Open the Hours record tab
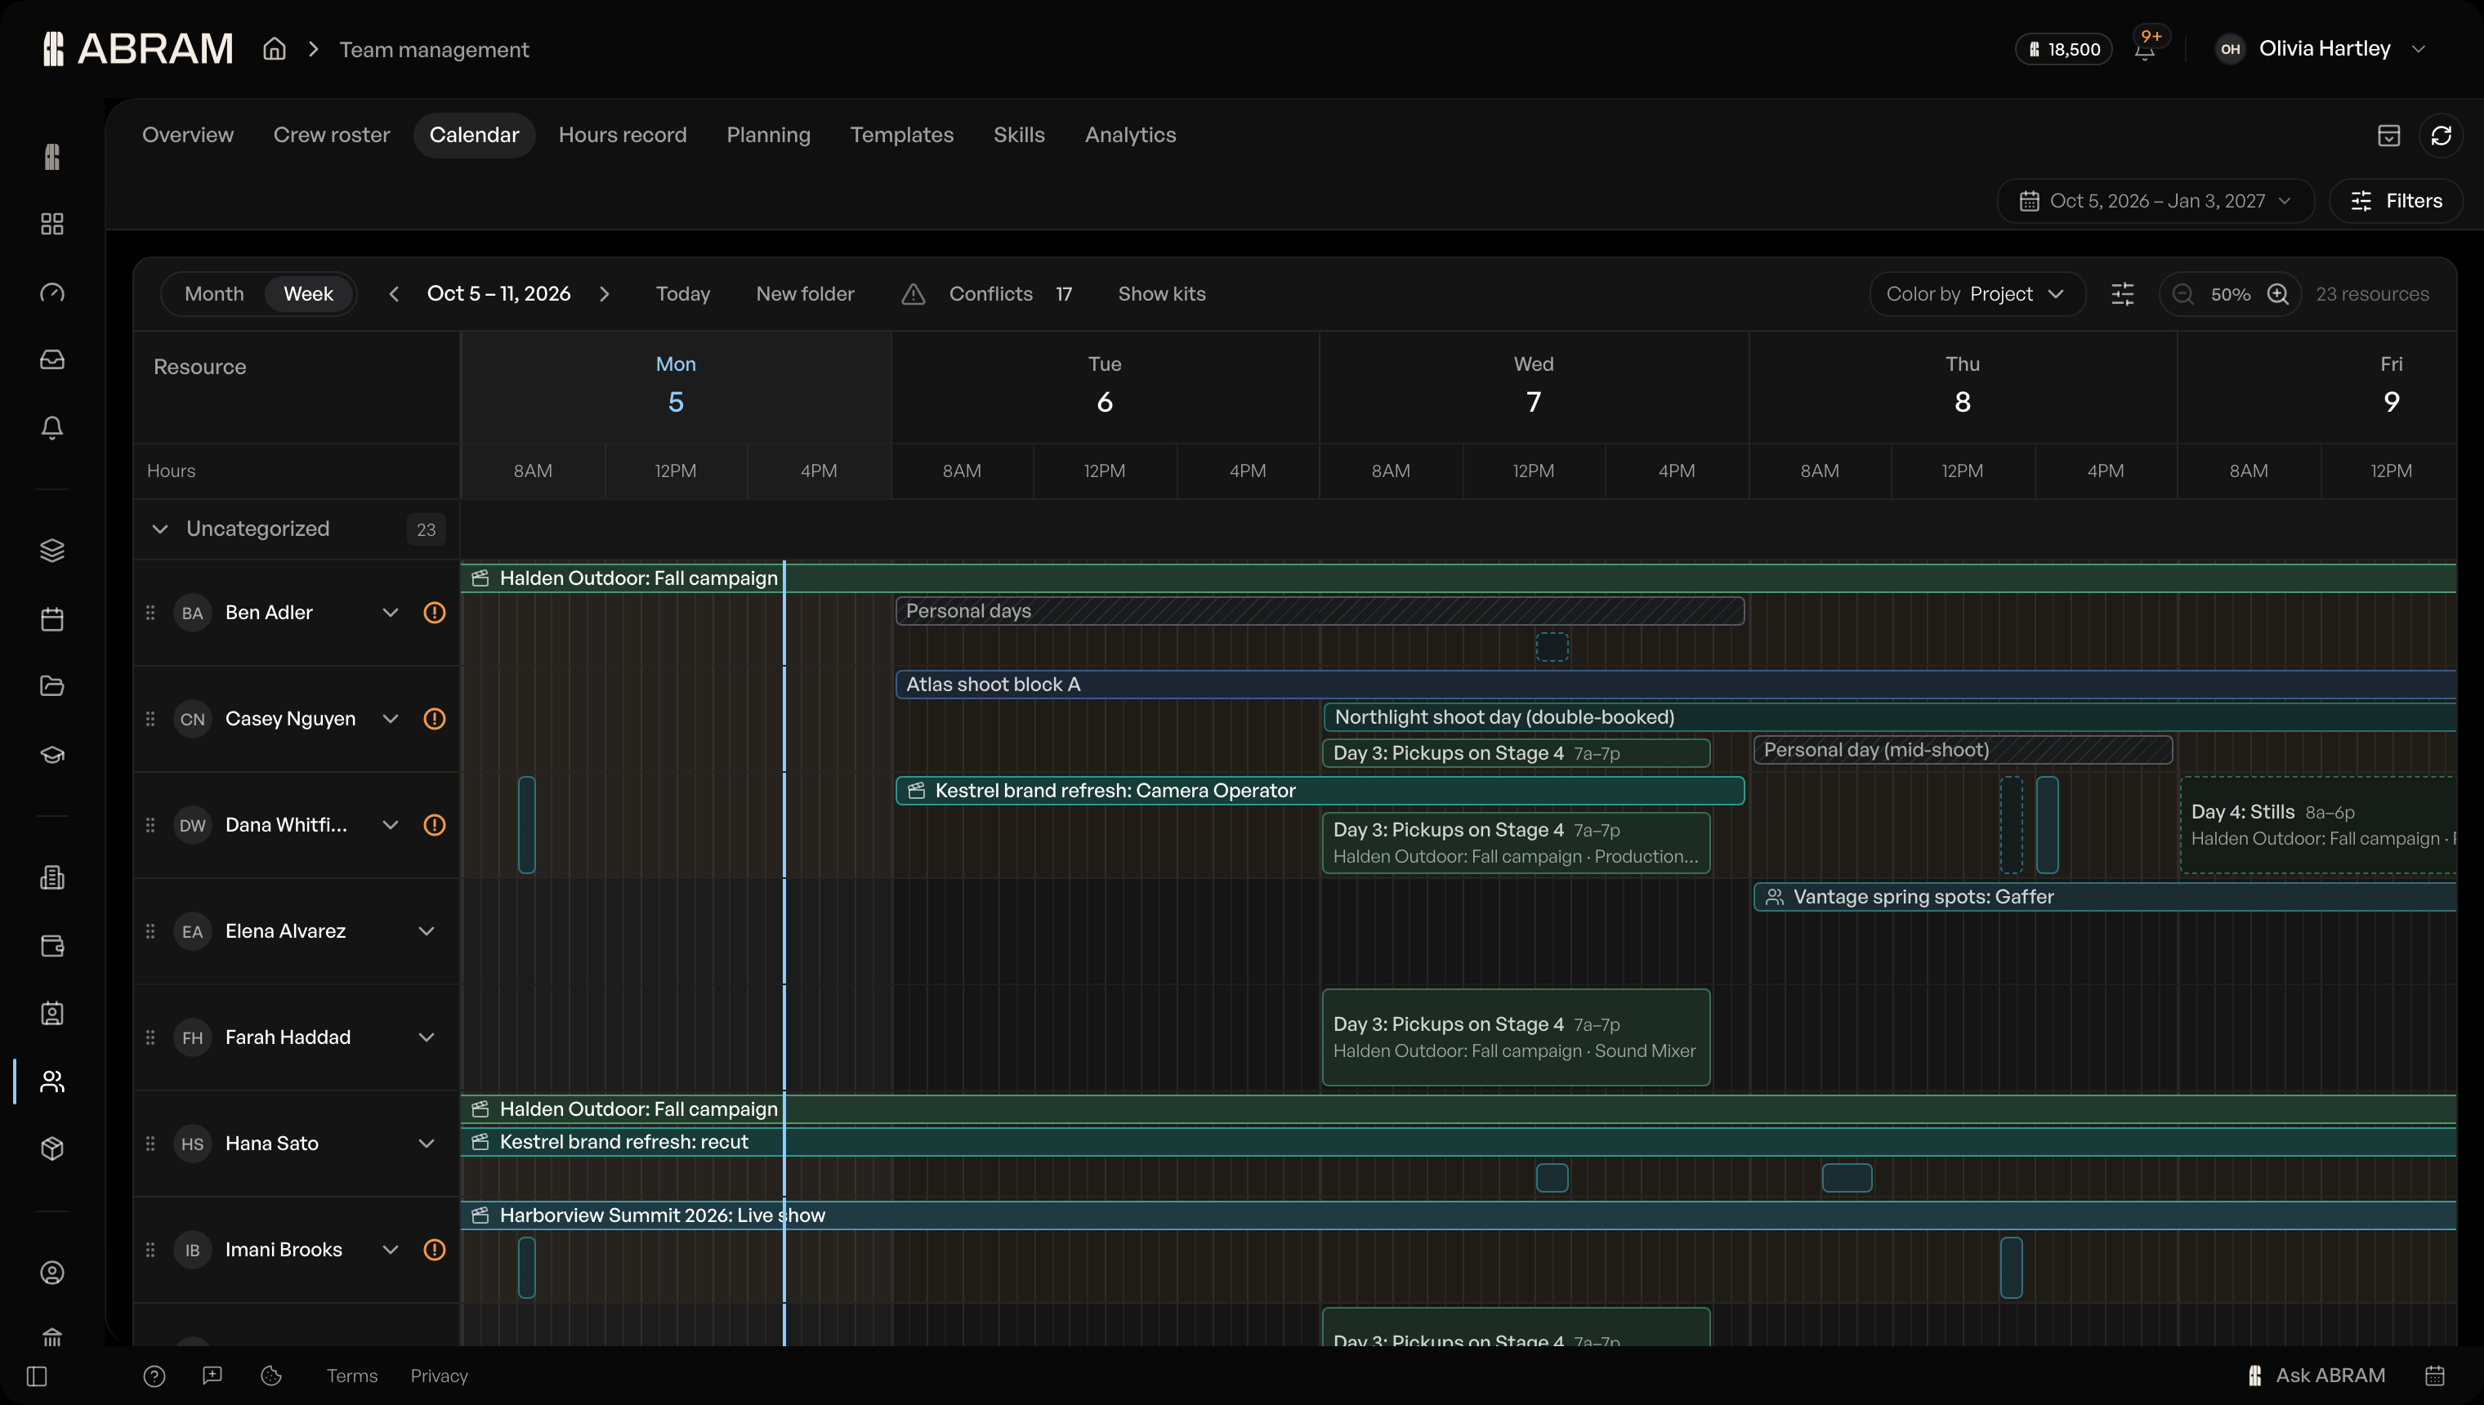 [x=623, y=135]
